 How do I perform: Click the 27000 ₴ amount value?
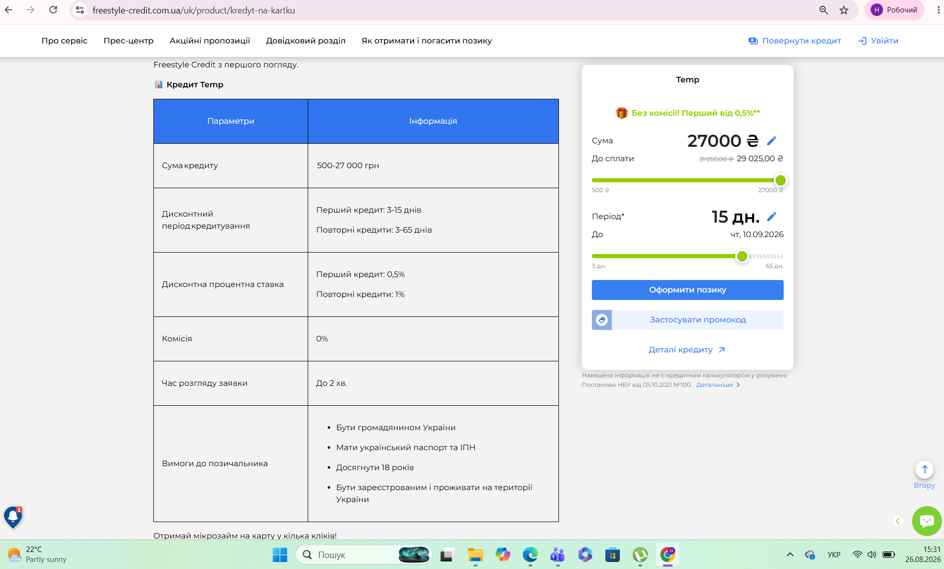click(723, 141)
